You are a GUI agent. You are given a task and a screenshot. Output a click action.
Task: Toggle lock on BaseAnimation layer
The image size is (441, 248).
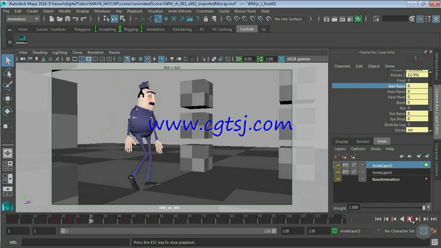tap(337, 179)
